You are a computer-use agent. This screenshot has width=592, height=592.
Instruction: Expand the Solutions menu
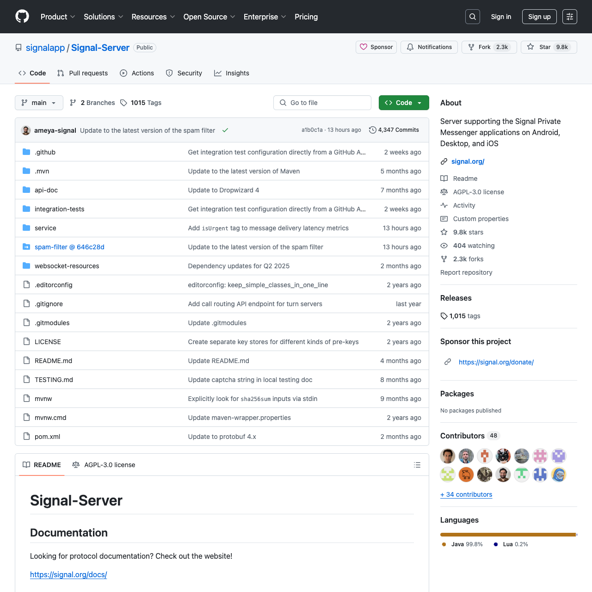104,17
